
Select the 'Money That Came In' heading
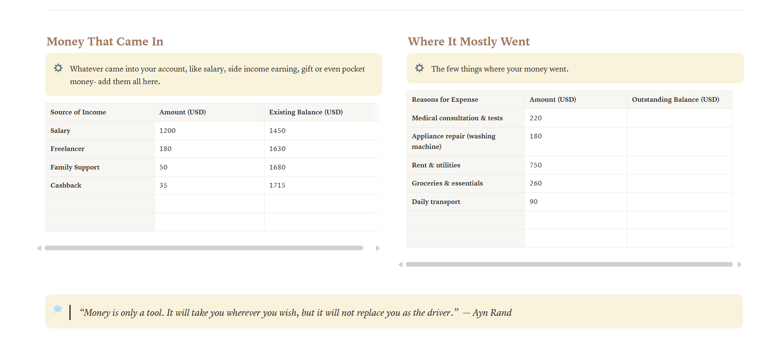point(105,42)
